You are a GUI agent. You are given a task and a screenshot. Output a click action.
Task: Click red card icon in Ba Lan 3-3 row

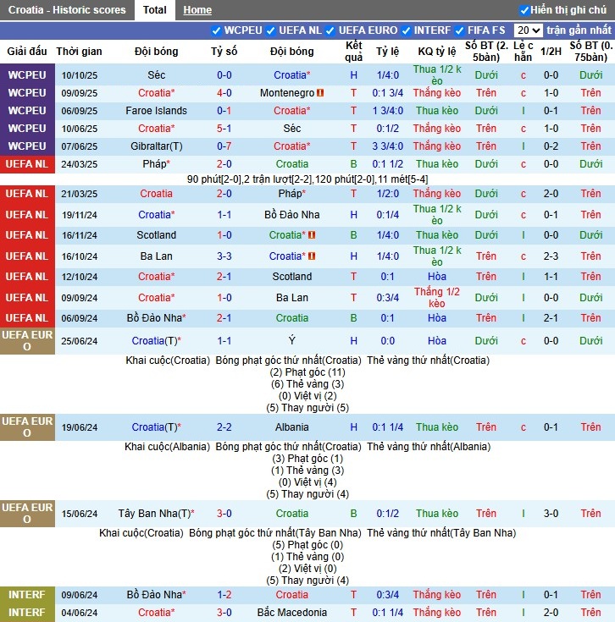[311, 256]
